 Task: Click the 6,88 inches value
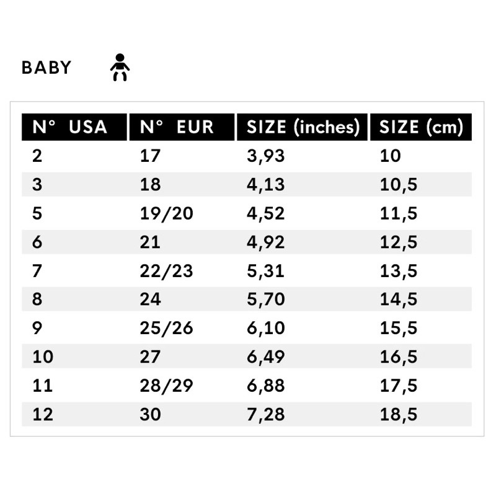tap(266, 386)
